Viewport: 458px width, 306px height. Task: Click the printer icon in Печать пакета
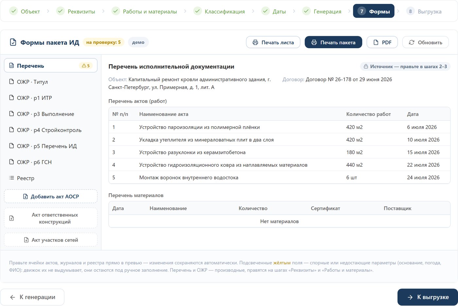pyautogui.click(x=314, y=42)
